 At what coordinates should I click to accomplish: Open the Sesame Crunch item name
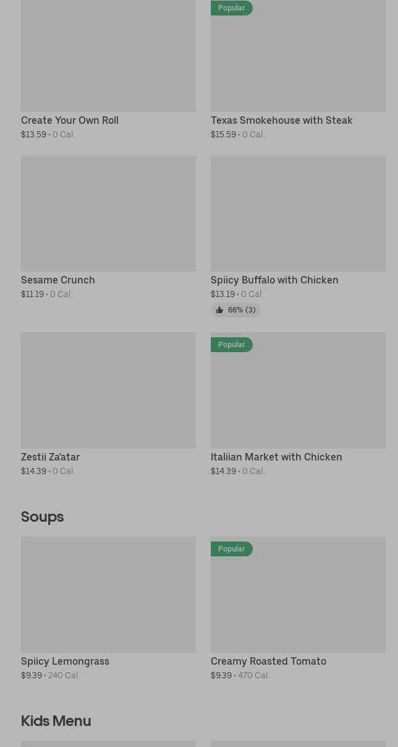58,280
